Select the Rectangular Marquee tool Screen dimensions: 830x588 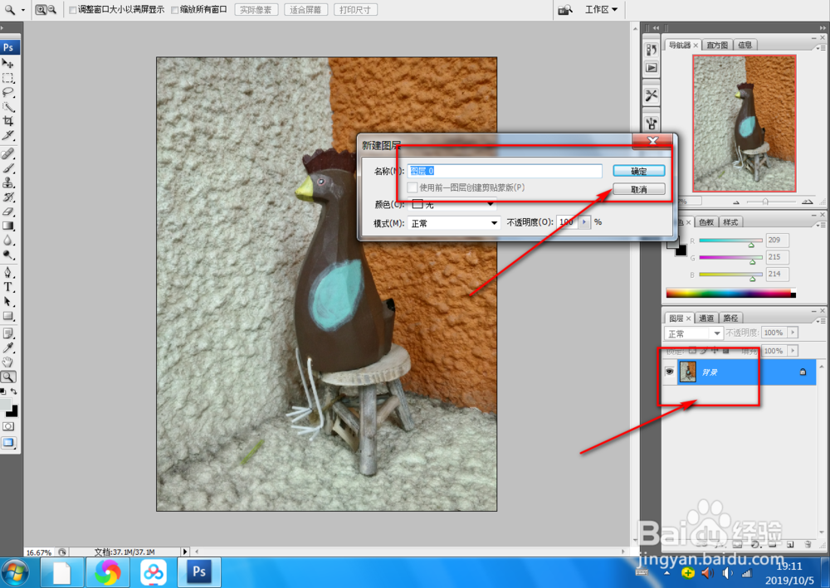(x=8, y=78)
